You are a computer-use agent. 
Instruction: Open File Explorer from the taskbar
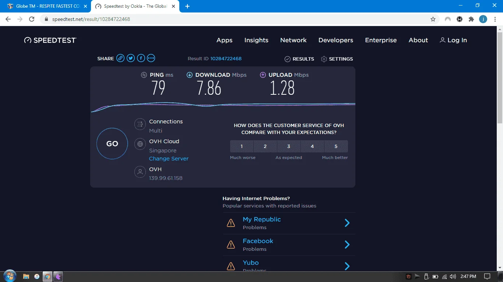[26, 276]
